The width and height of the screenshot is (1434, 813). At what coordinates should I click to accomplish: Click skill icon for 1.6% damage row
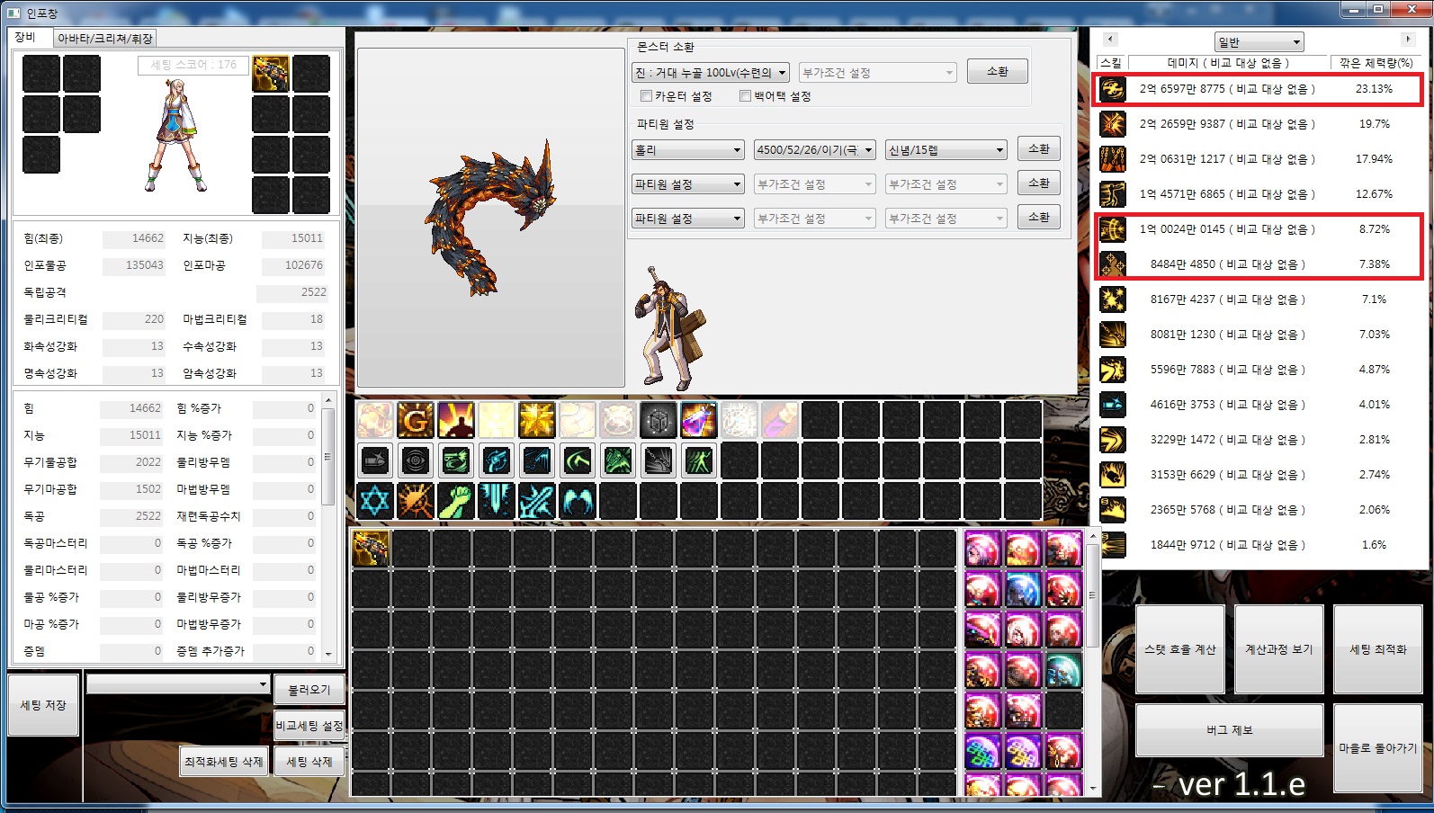click(x=1113, y=545)
